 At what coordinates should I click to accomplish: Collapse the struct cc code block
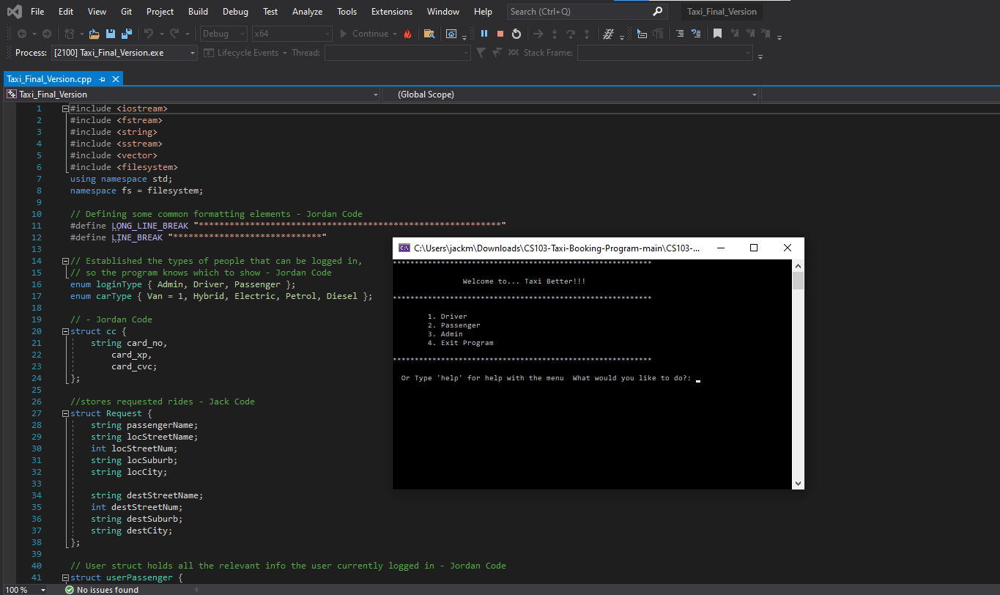point(66,331)
